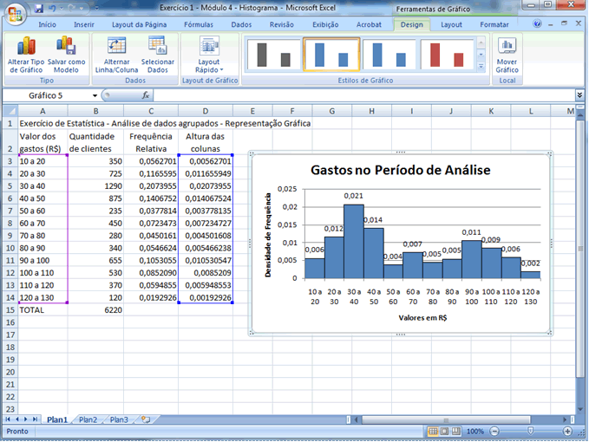Expand the formula bar
589x442 pixels.
coord(579,95)
